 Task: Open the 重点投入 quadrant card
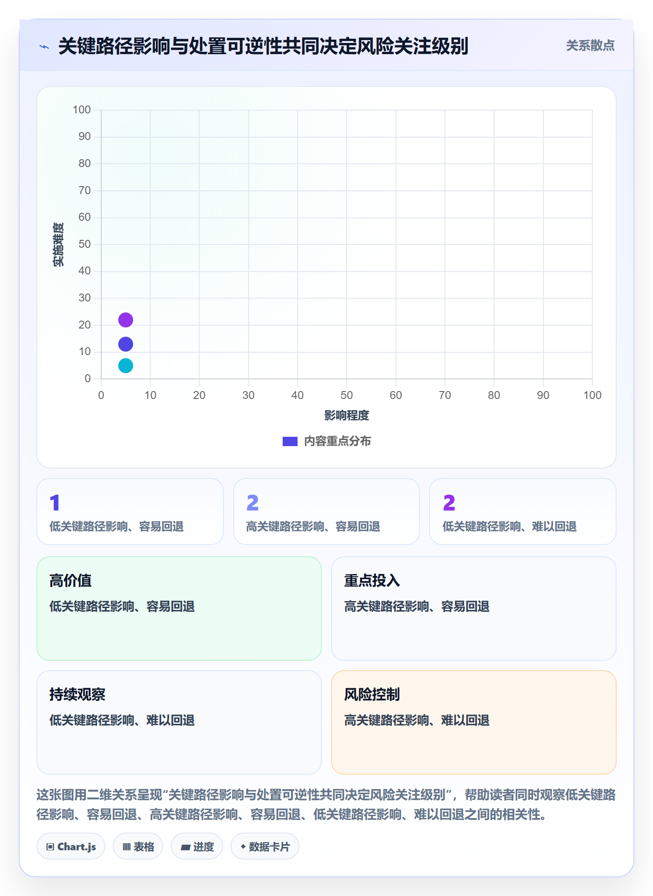click(474, 609)
